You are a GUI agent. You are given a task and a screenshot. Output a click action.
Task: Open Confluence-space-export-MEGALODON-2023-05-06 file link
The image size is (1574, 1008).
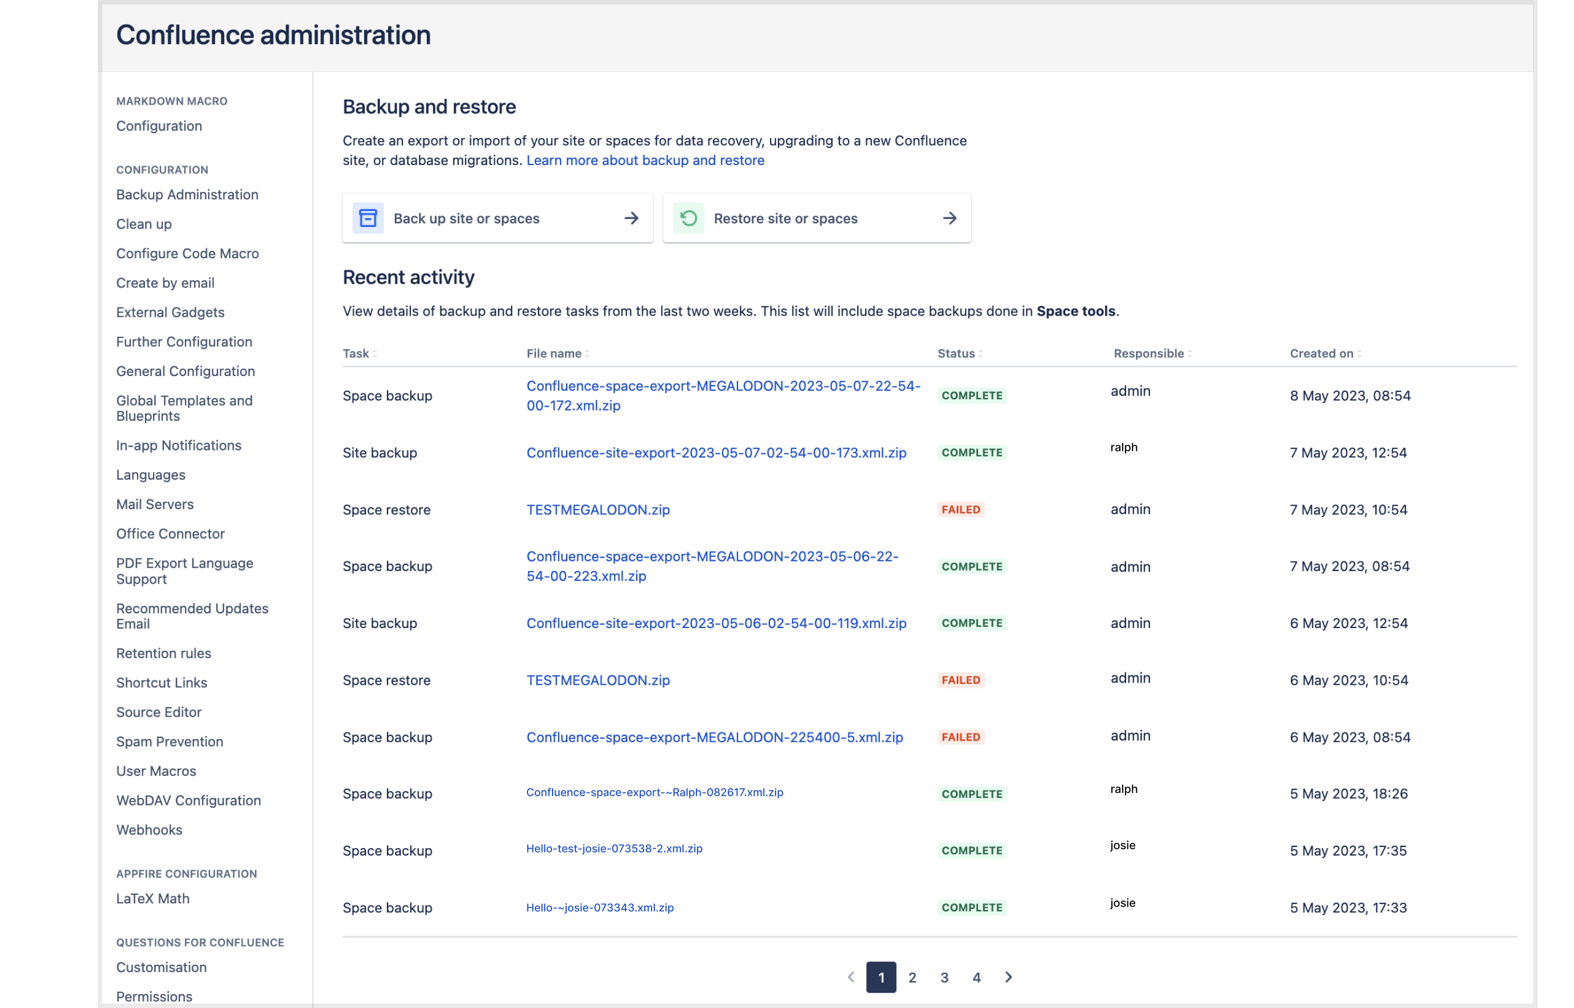click(712, 566)
